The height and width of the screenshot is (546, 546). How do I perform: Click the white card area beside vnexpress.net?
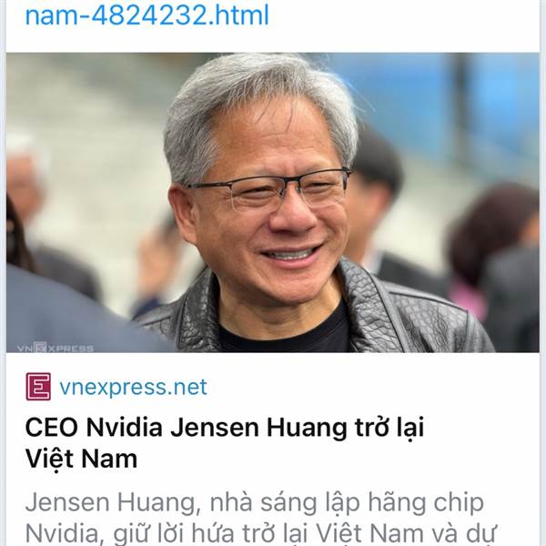pos(372,387)
